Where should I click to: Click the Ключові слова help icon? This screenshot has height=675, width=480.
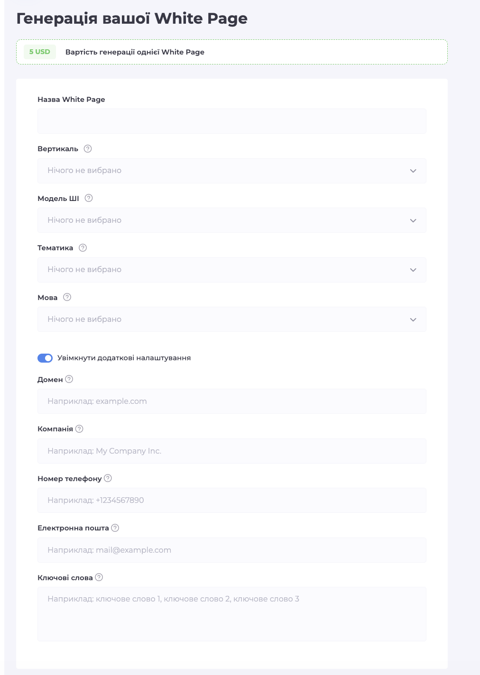pyautogui.click(x=99, y=577)
